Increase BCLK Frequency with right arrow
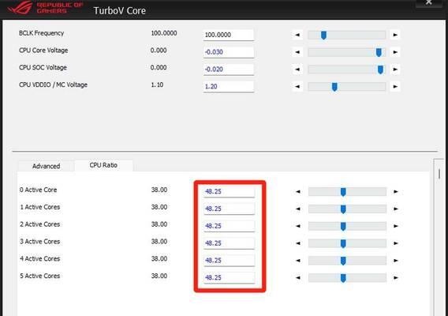The image size is (448, 316). click(x=395, y=35)
